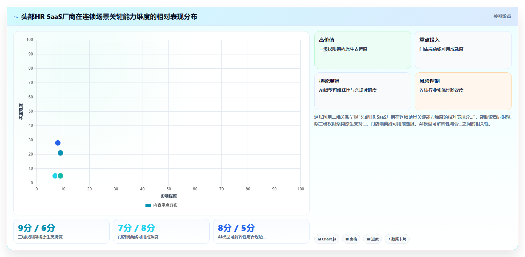
Task: Click the 表格 chip icon
Action: [x=347, y=239]
